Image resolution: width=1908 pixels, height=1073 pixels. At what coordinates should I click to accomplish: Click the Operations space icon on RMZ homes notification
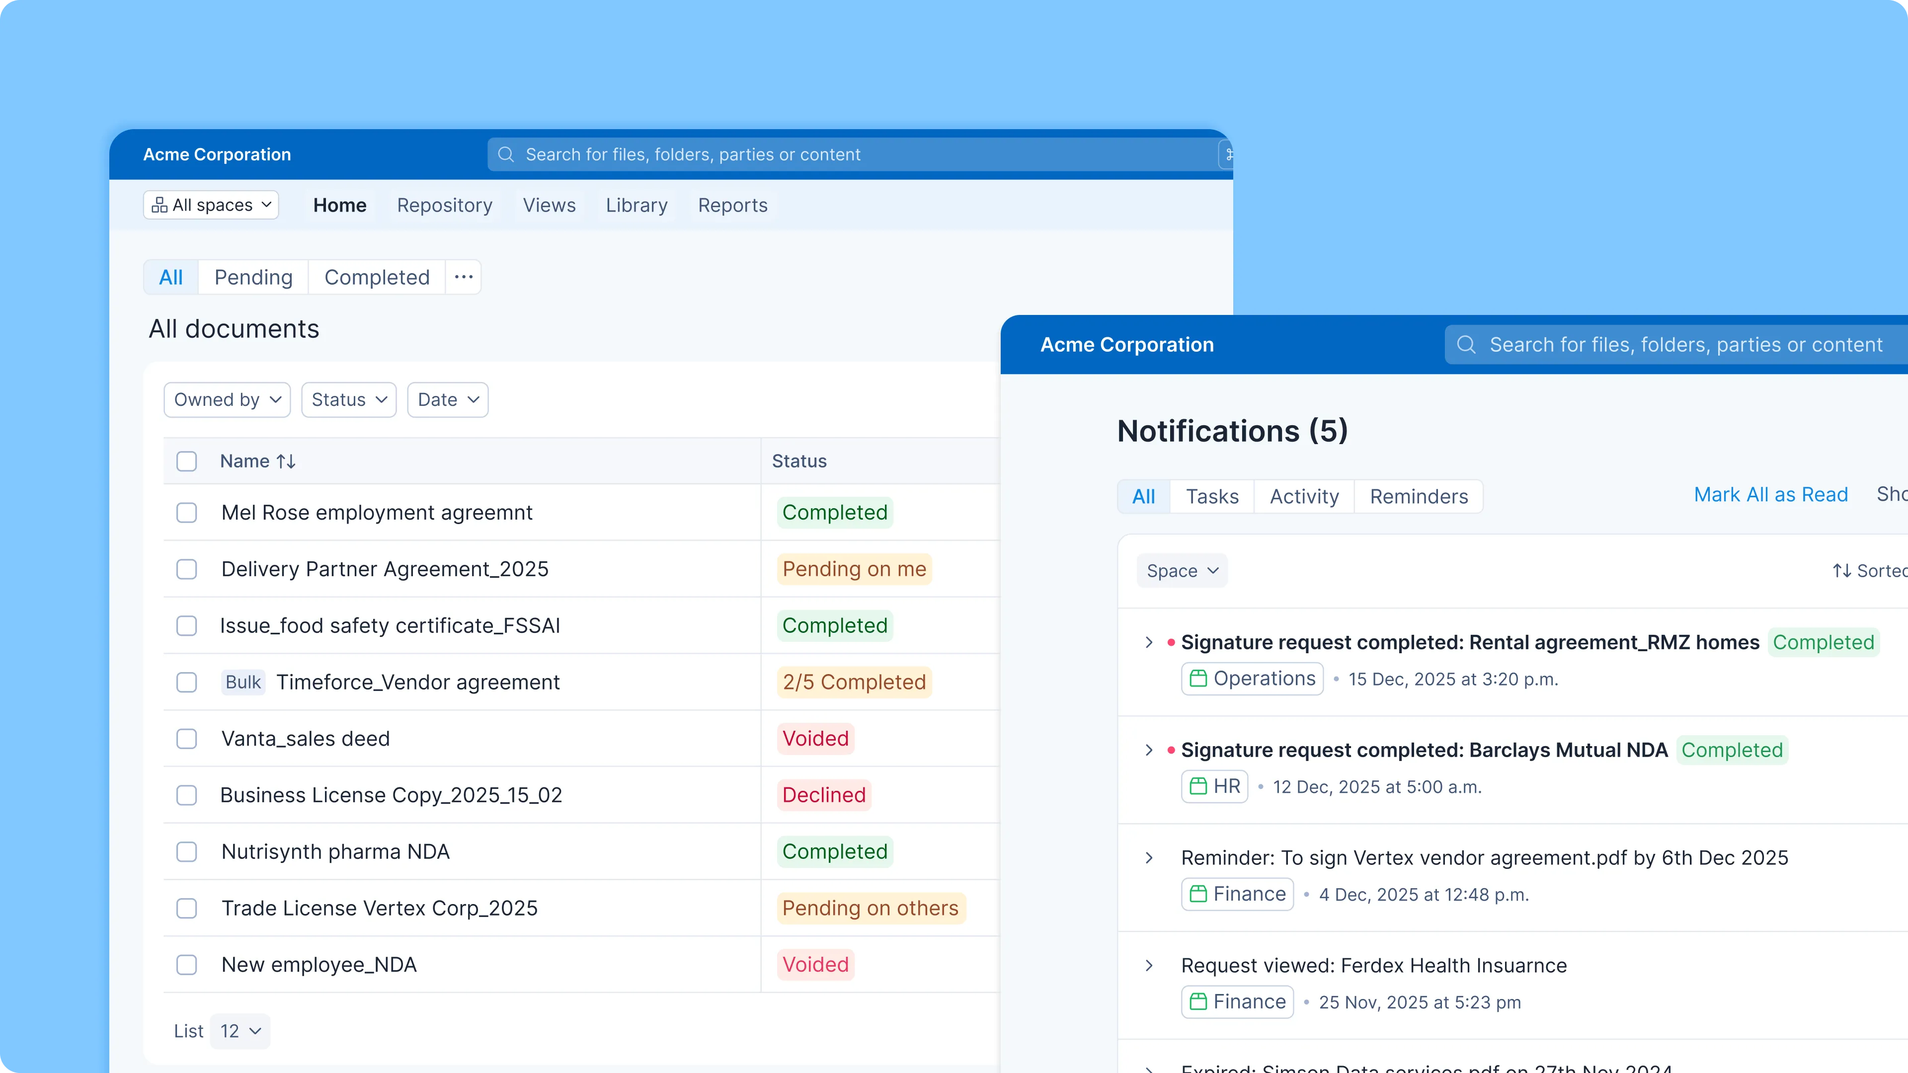(x=1198, y=678)
